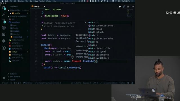Pick 'acorn' suggestion in autocomplete list
180x101 pixels.
click(110, 22)
